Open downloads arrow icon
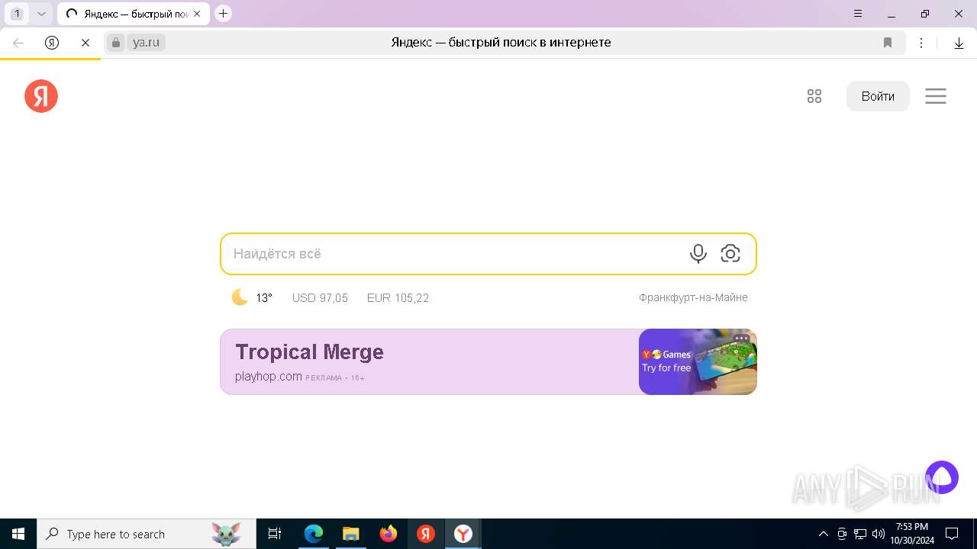Screen dimensions: 977x549 959,43
